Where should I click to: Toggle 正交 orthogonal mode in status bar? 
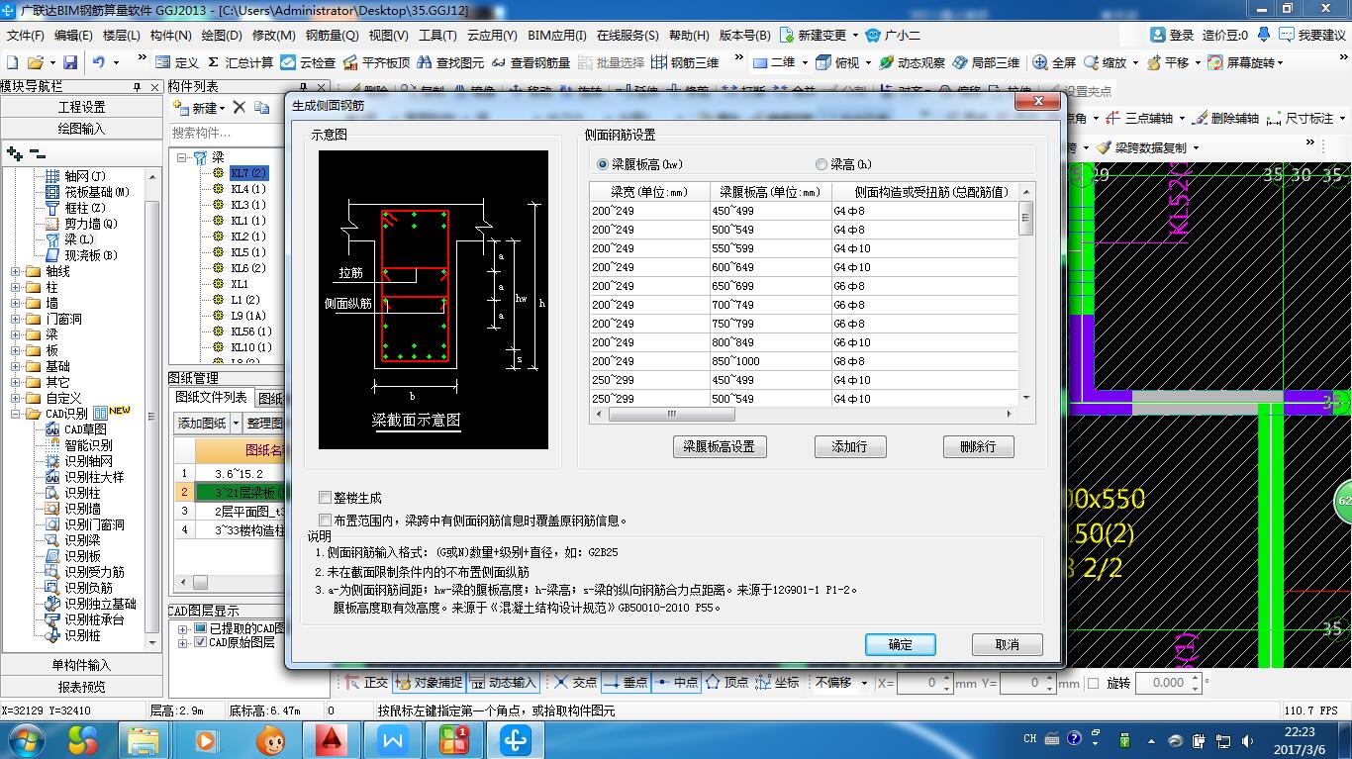366,682
